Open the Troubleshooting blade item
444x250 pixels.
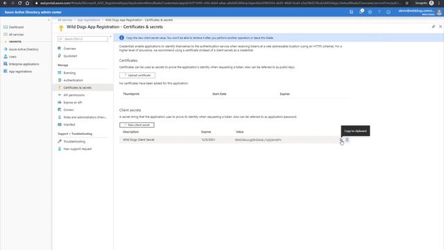tap(74, 142)
